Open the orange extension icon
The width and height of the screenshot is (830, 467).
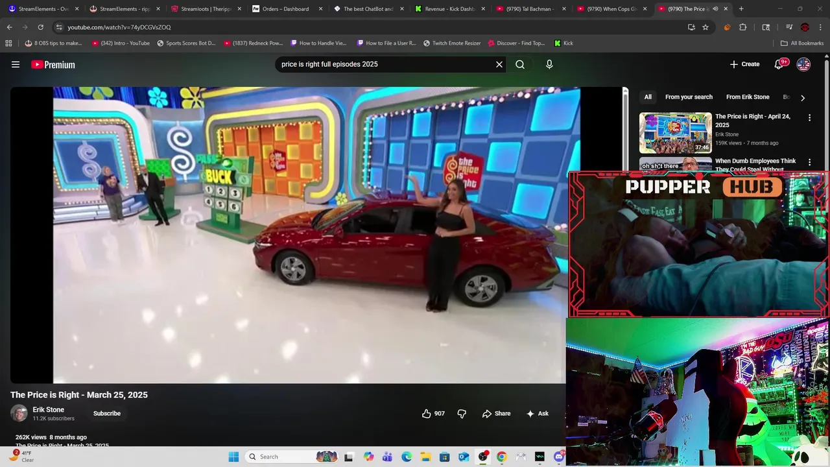[727, 27]
